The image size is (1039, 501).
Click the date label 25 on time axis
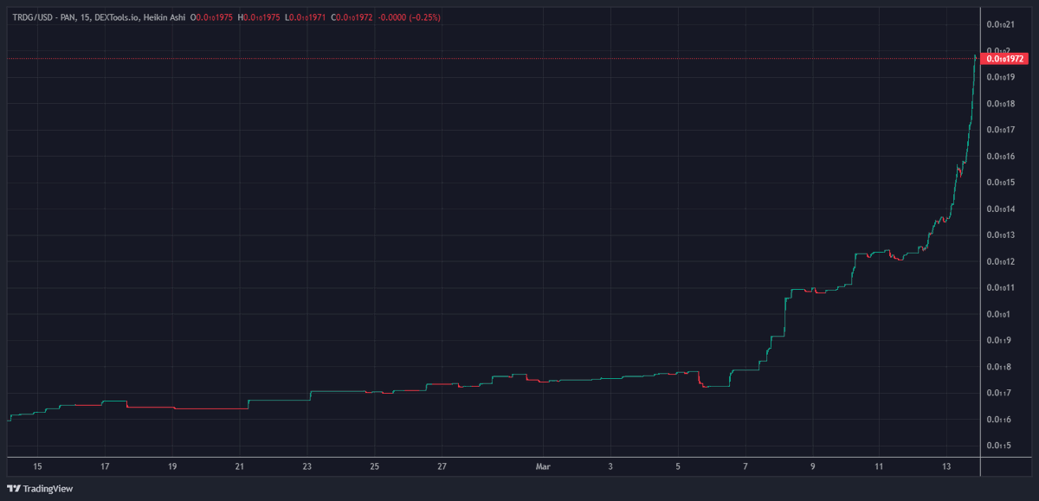(375, 466)
